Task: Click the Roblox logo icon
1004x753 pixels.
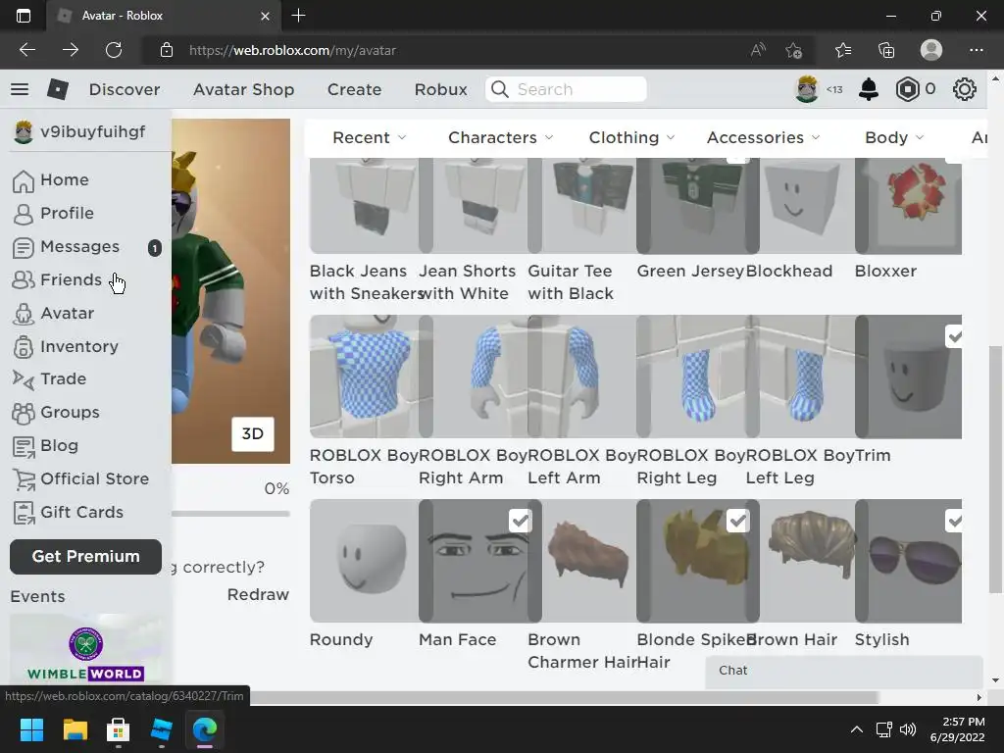Action: coord(58,89)
